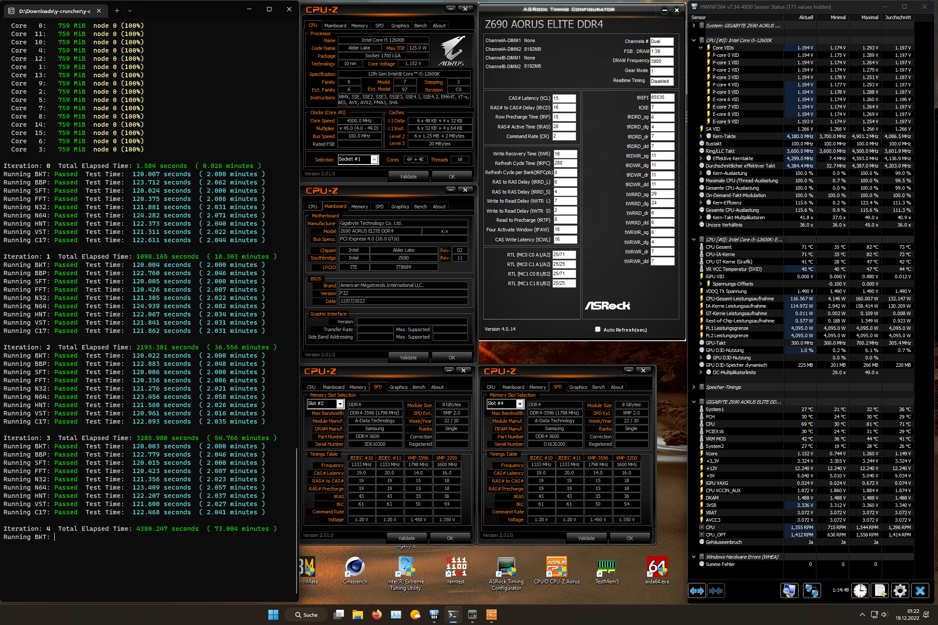Toggle Auto Refresh checkbox in ASRock Timing Configurator
This screenshot has height=625, width=938.
tap(598, 329)
